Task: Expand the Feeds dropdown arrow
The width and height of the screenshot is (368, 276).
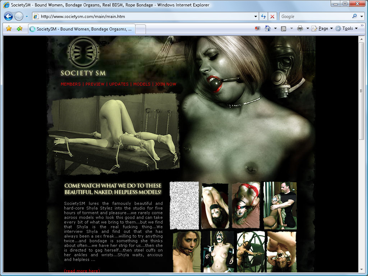Action: 291,28
